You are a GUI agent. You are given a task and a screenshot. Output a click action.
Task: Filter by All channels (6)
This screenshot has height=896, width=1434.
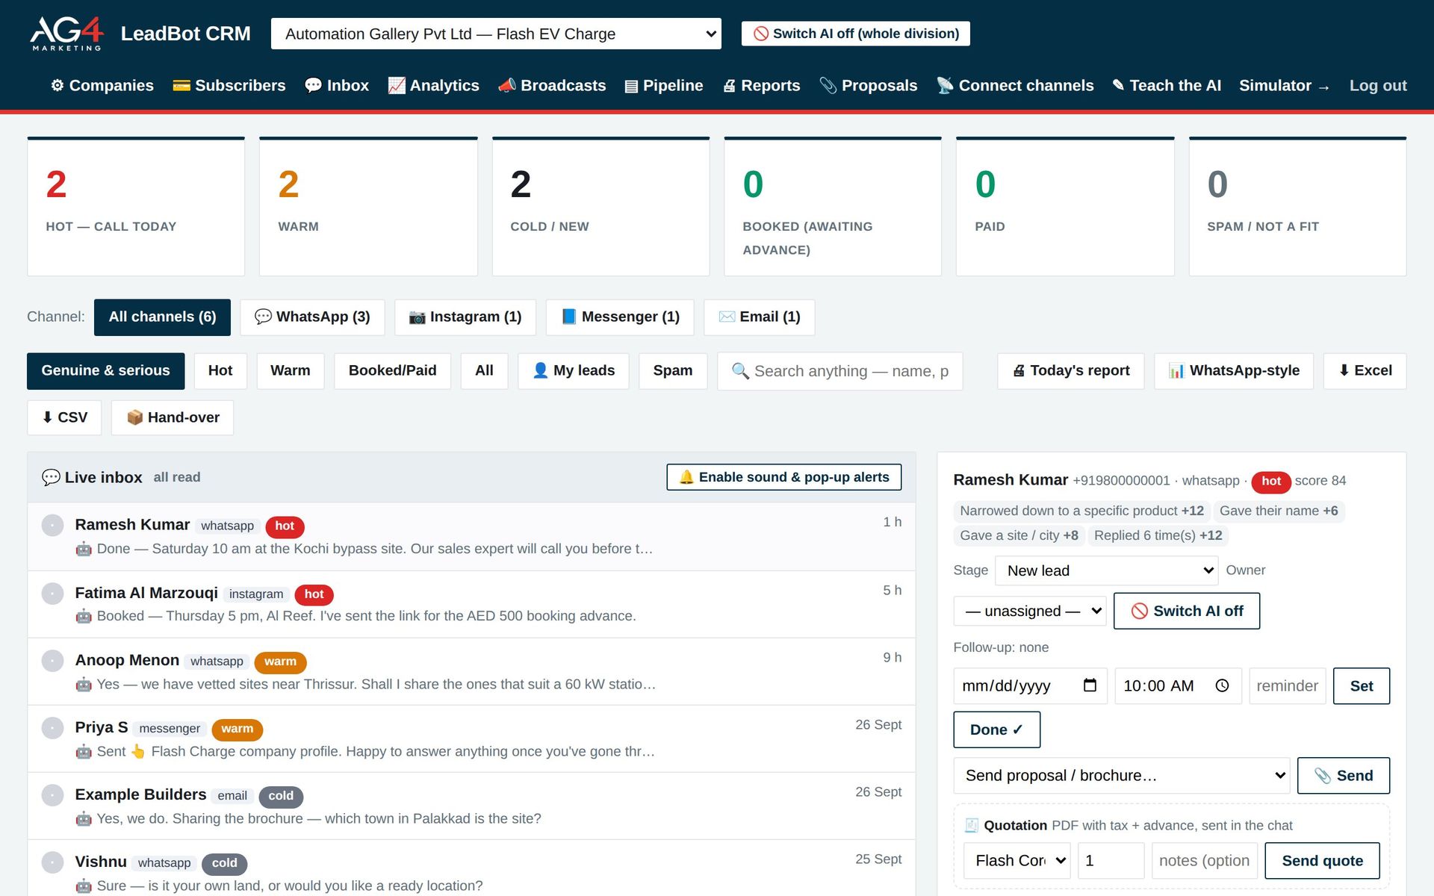[162, 317]
